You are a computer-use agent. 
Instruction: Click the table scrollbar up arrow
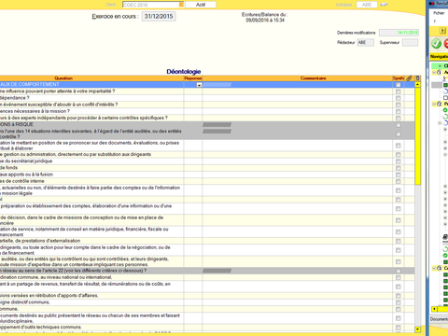417,85
